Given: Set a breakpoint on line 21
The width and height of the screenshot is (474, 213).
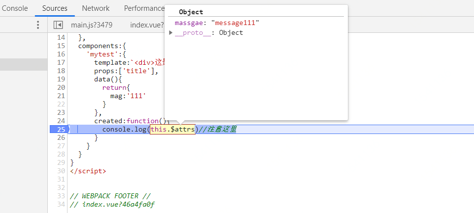Looking at the screenshot, I should pos(61,96).
